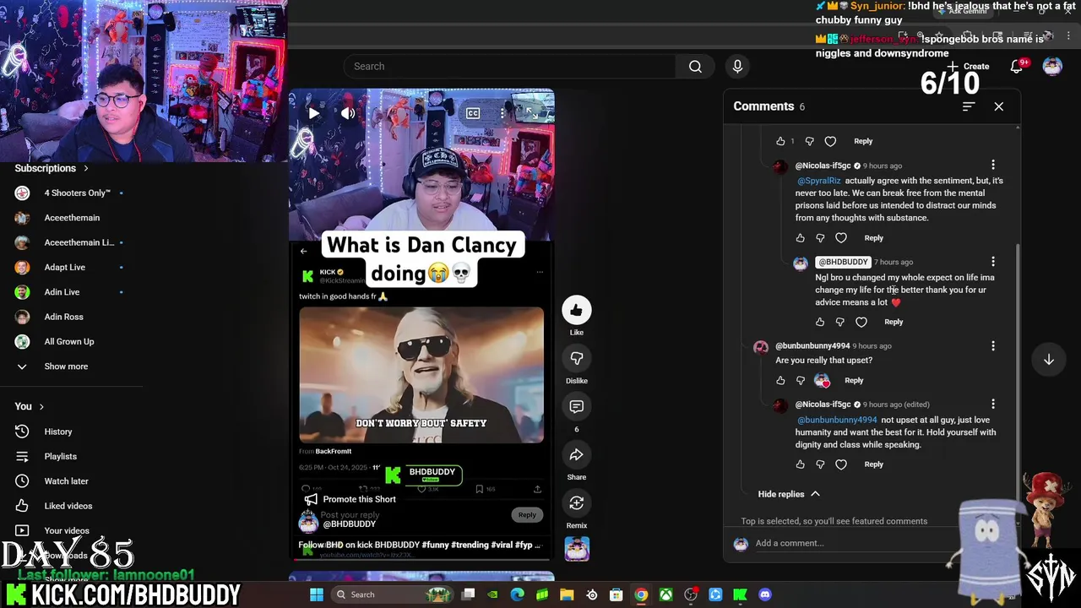Share the Short

pos(577,455)
